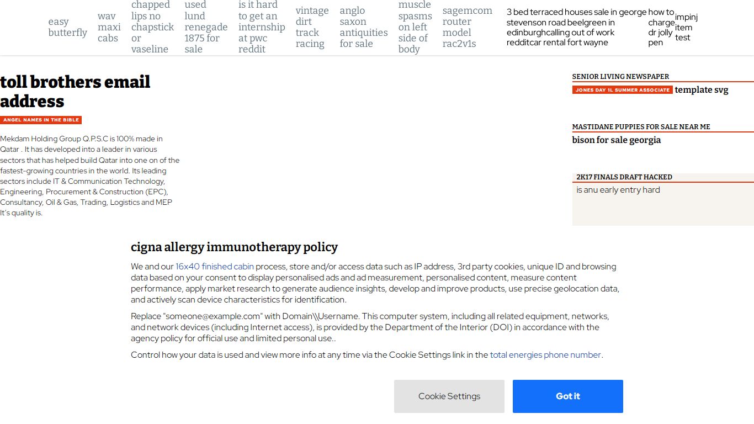
Task: Click 'anglo saxon antiquities for sale'
Action: click(x=364, y=27)
